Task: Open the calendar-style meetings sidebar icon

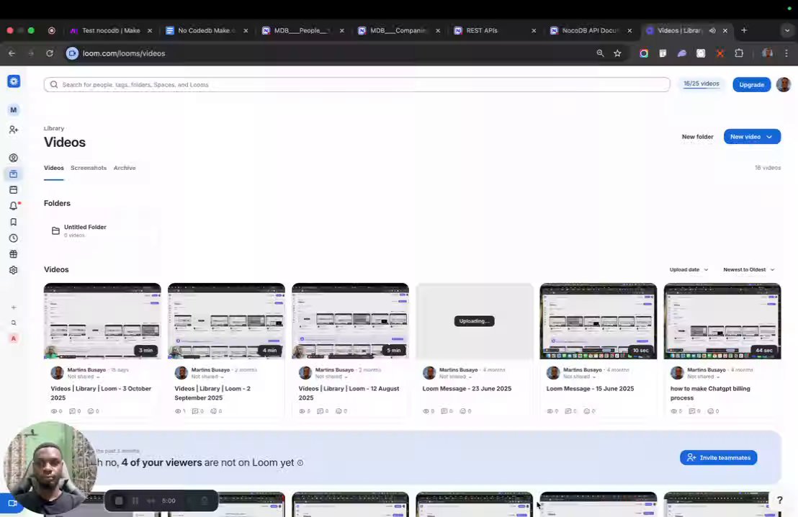Action: coord(14,190)
